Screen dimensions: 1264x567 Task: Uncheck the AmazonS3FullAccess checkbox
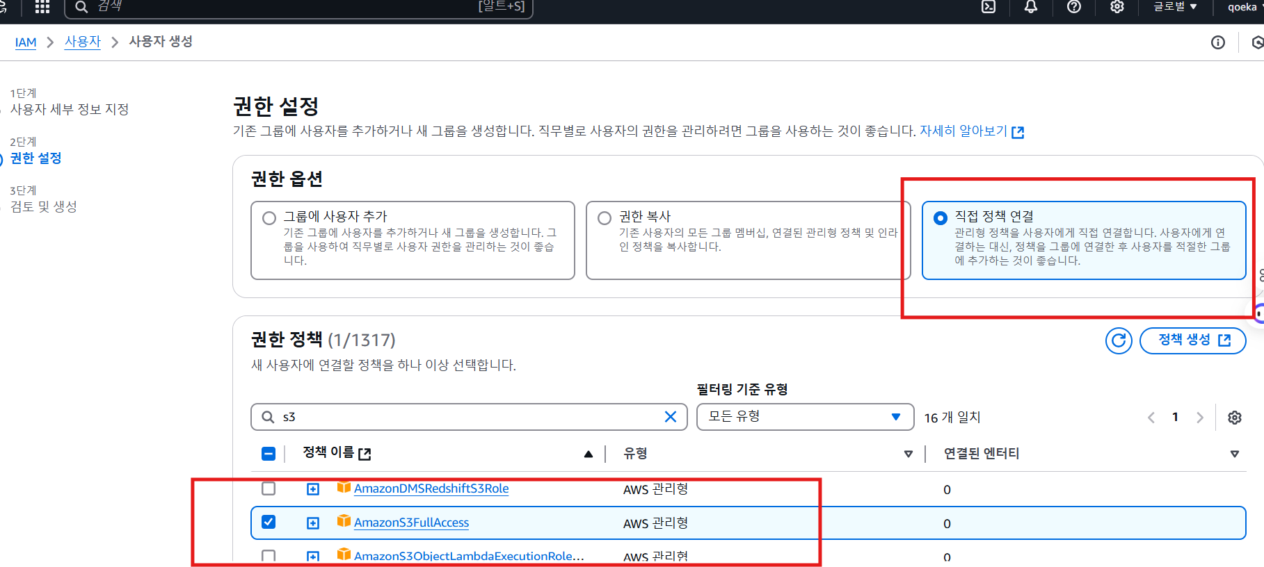coord(269,522)
